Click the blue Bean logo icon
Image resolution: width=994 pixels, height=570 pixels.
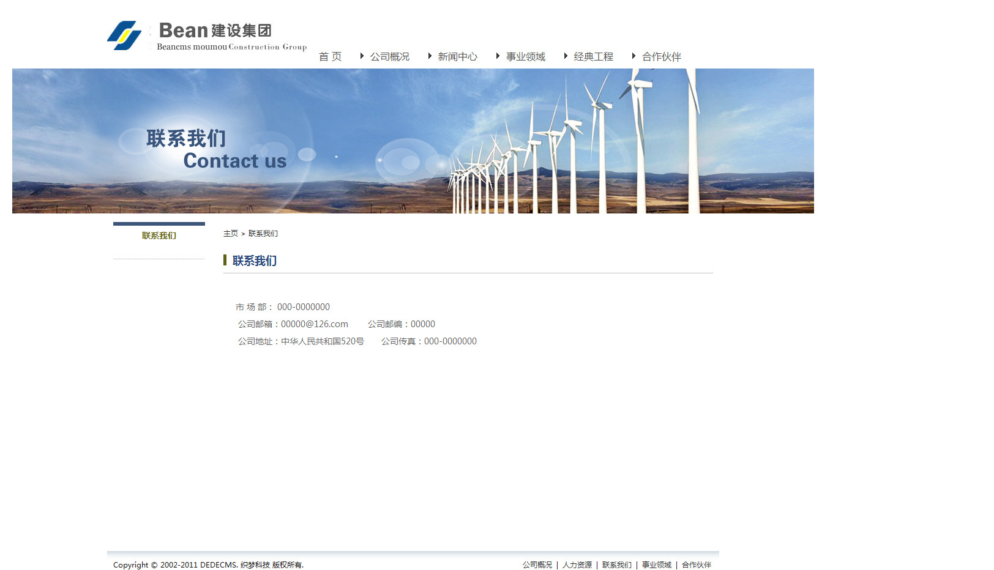click(124, 35)
